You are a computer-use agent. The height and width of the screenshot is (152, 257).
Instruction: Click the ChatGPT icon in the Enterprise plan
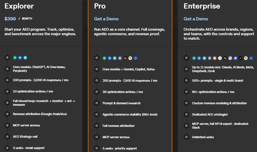[x=194, y=58]
